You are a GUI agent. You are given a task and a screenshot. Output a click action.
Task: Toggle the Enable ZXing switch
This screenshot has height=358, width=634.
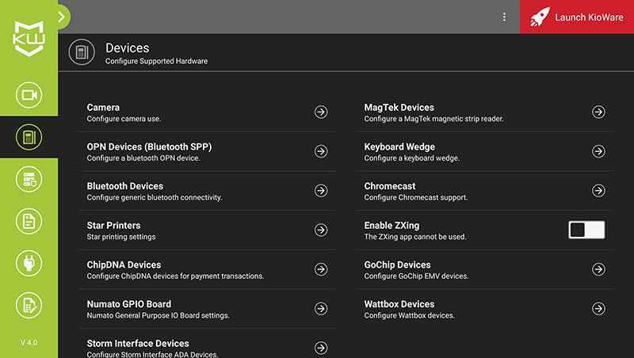(x=586, y=230)
